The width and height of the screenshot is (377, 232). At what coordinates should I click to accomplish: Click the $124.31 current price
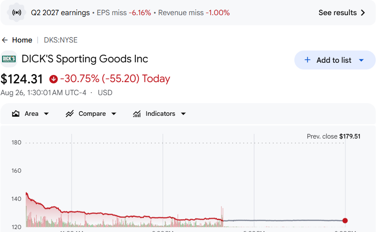pos(22,79)
